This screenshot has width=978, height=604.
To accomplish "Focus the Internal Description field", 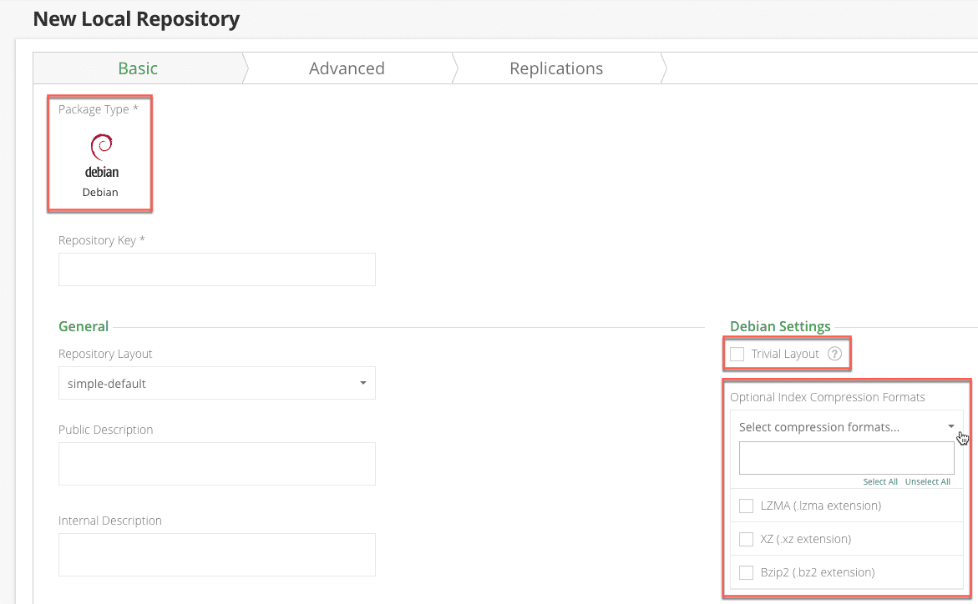I will (216, 554).
